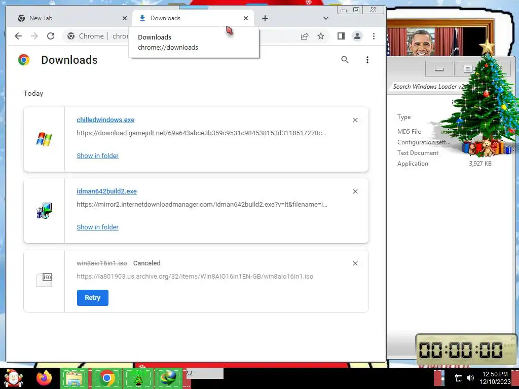Click the volume speaker tray icon

point(470,378)
